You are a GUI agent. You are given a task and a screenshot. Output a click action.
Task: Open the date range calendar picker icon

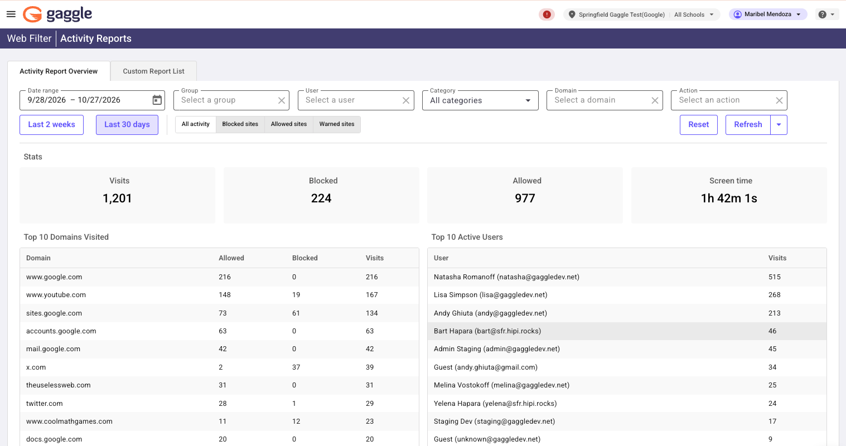click(157, 100)
